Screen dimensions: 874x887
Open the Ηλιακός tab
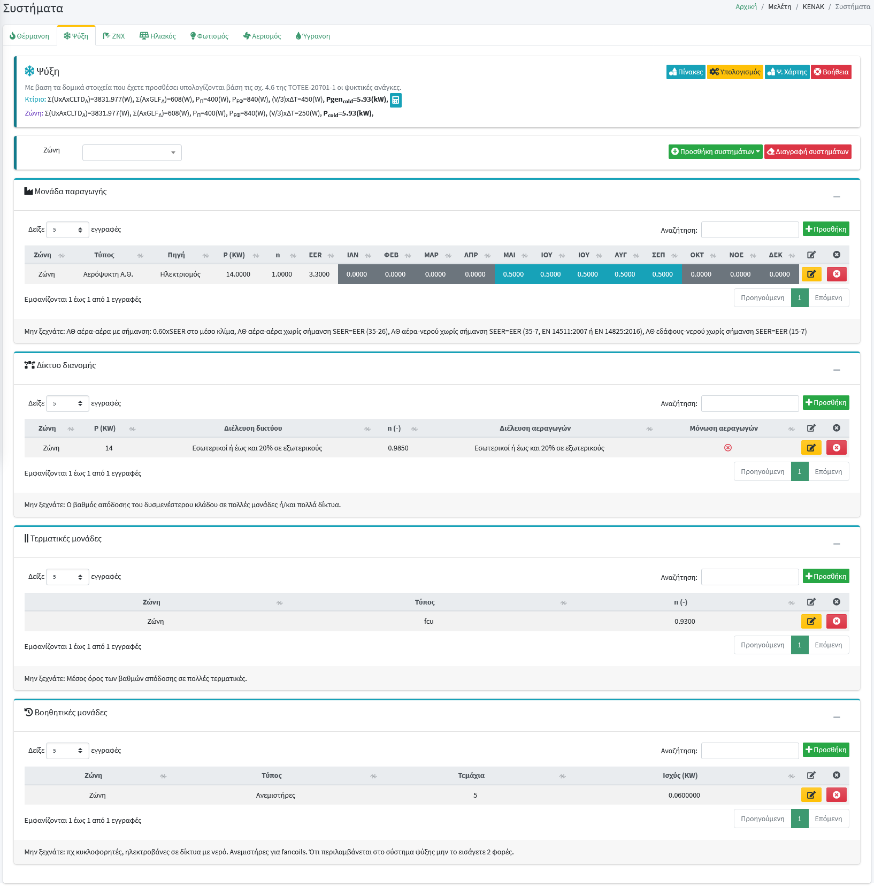(158, 36)
